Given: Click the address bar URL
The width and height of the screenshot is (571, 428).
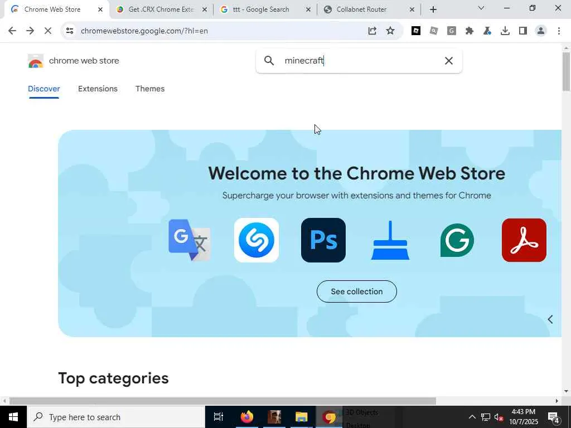Looking at the screenshot, I should [x=144, y=31].
